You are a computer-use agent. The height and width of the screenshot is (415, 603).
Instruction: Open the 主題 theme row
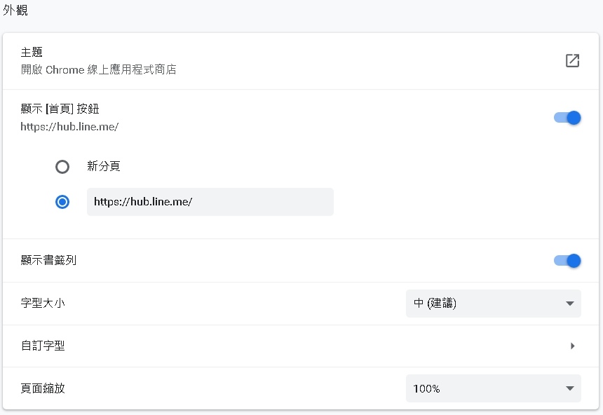coord(280,61)
